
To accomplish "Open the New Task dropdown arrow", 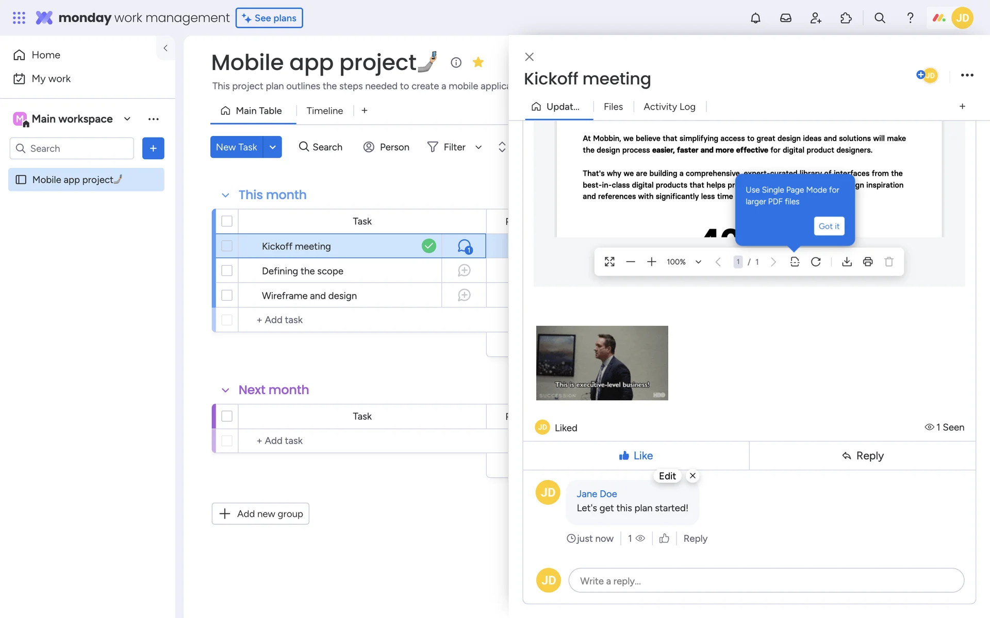I will [272, 147].
